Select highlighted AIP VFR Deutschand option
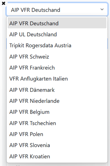The image size is (110, 166). 57,23
